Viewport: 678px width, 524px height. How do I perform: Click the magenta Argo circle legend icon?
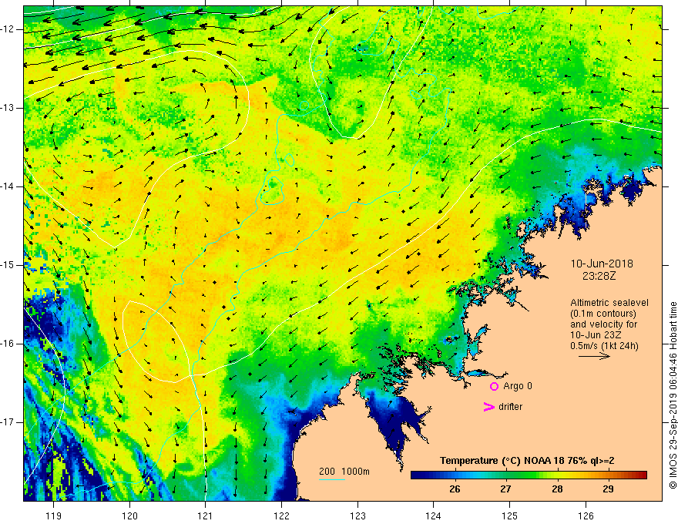point(494,387)
